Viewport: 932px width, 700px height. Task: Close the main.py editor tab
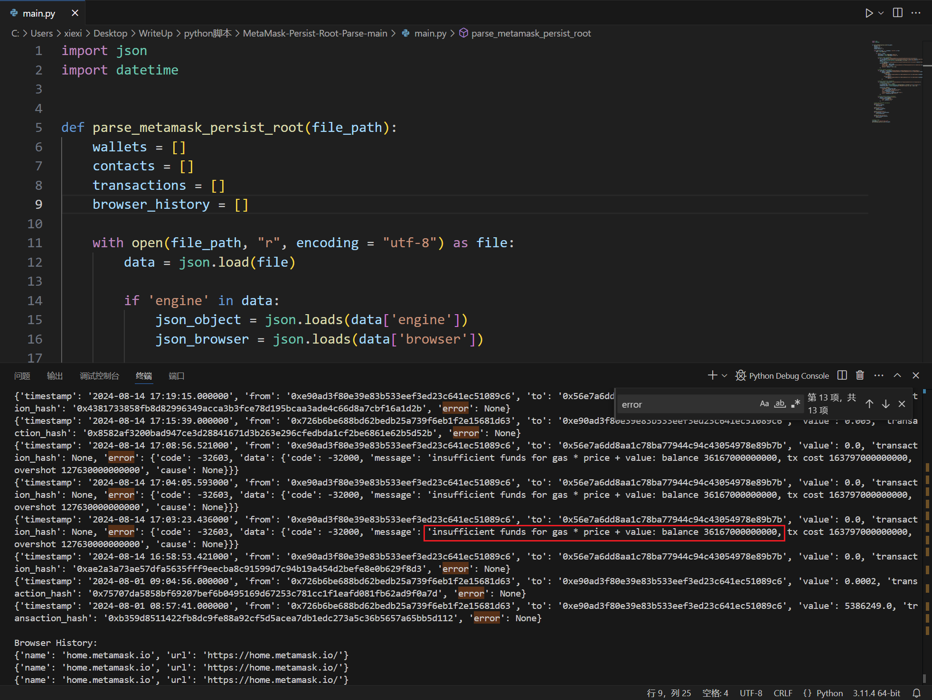point(75,13)
